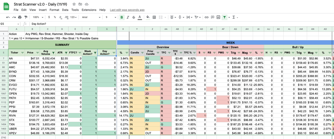Open the Insert menu
This screenshot has height=139, width=334.
43,10
